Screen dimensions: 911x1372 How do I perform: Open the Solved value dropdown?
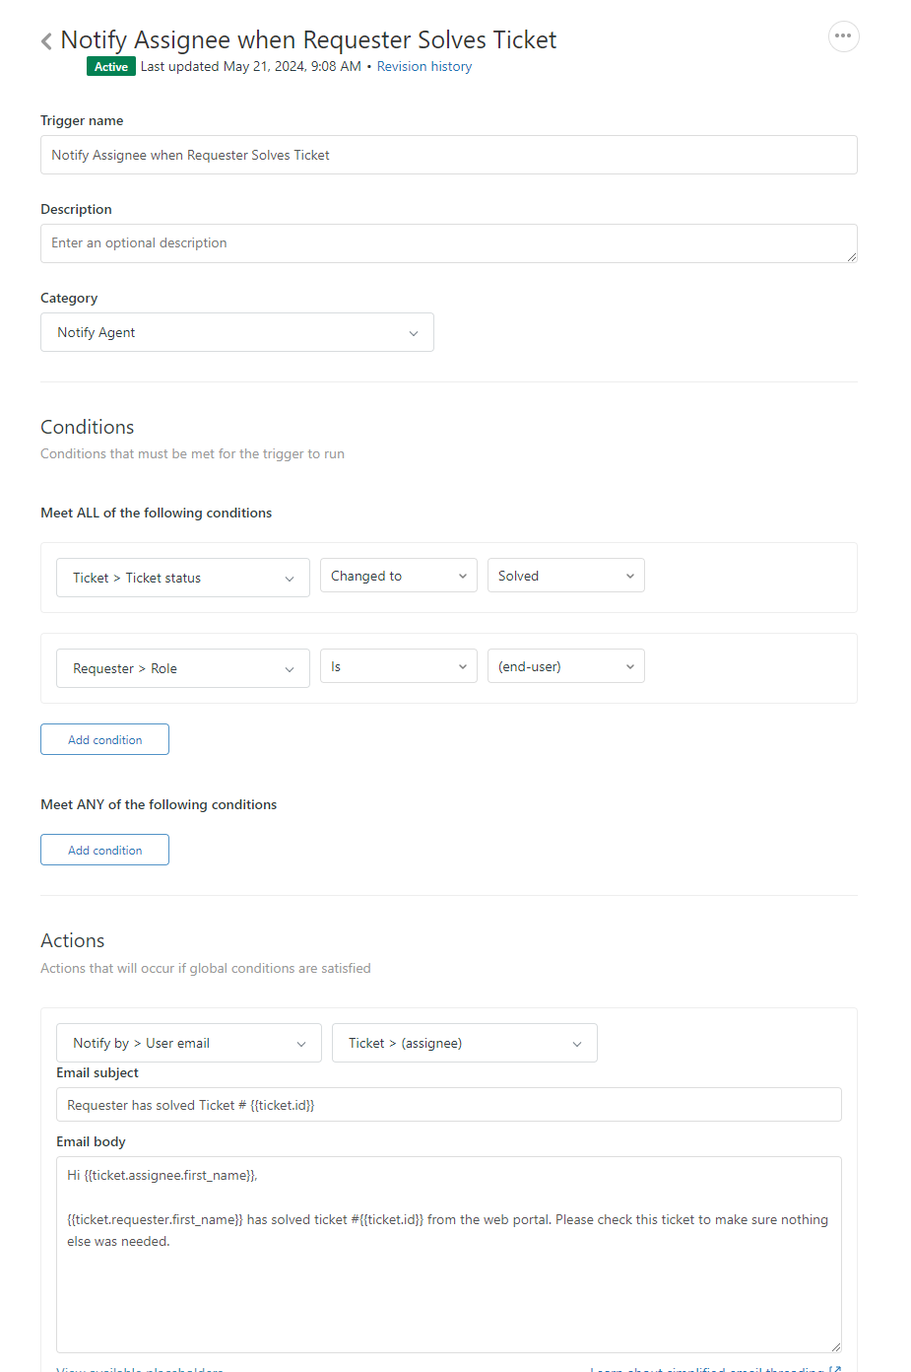565,577
